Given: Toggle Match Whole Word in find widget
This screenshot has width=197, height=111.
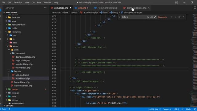Looking at the screenshot, I should 152,17.
